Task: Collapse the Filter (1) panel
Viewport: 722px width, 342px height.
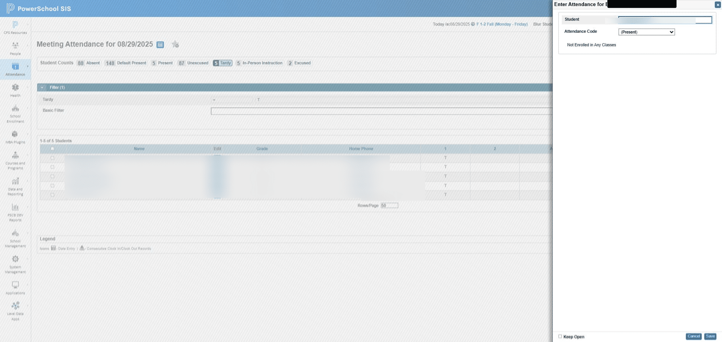Action: (x=42, y=88)
